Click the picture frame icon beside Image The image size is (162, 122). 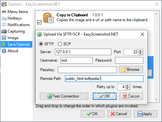click(4, 38)
